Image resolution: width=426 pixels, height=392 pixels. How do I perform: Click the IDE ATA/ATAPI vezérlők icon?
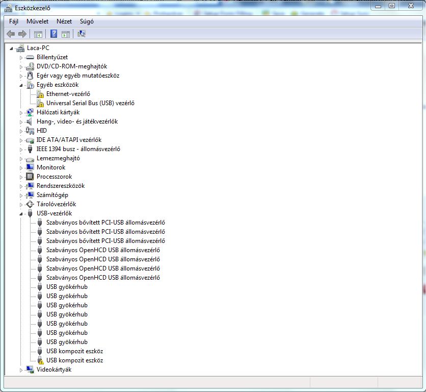coord(30,140)
